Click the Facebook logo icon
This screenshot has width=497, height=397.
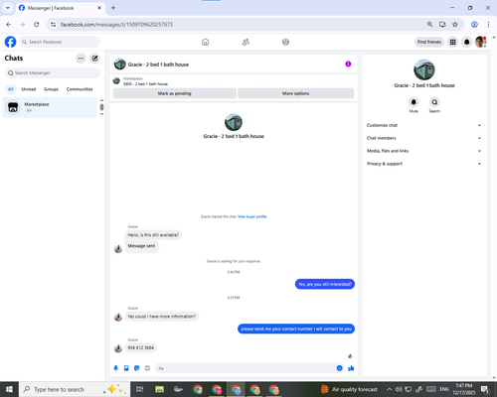tap(10, 42)
